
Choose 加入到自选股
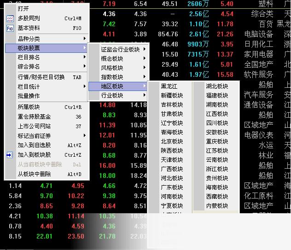[47, 145]
